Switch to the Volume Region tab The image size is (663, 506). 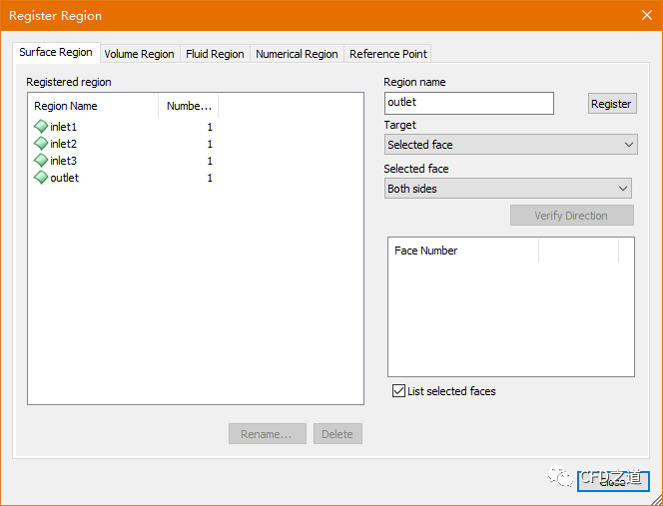[x=139, y=54]
